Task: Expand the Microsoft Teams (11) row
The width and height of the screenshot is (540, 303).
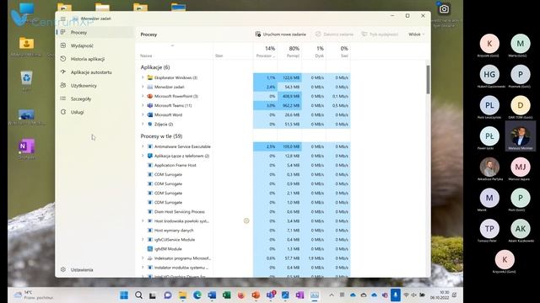Action: (x=143, y=105)
